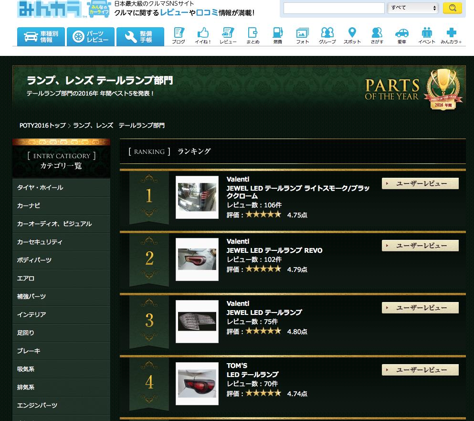Click JEWEL LED テールランプ ライトスモーク/ブラッククローム title

tap(298, 192)
